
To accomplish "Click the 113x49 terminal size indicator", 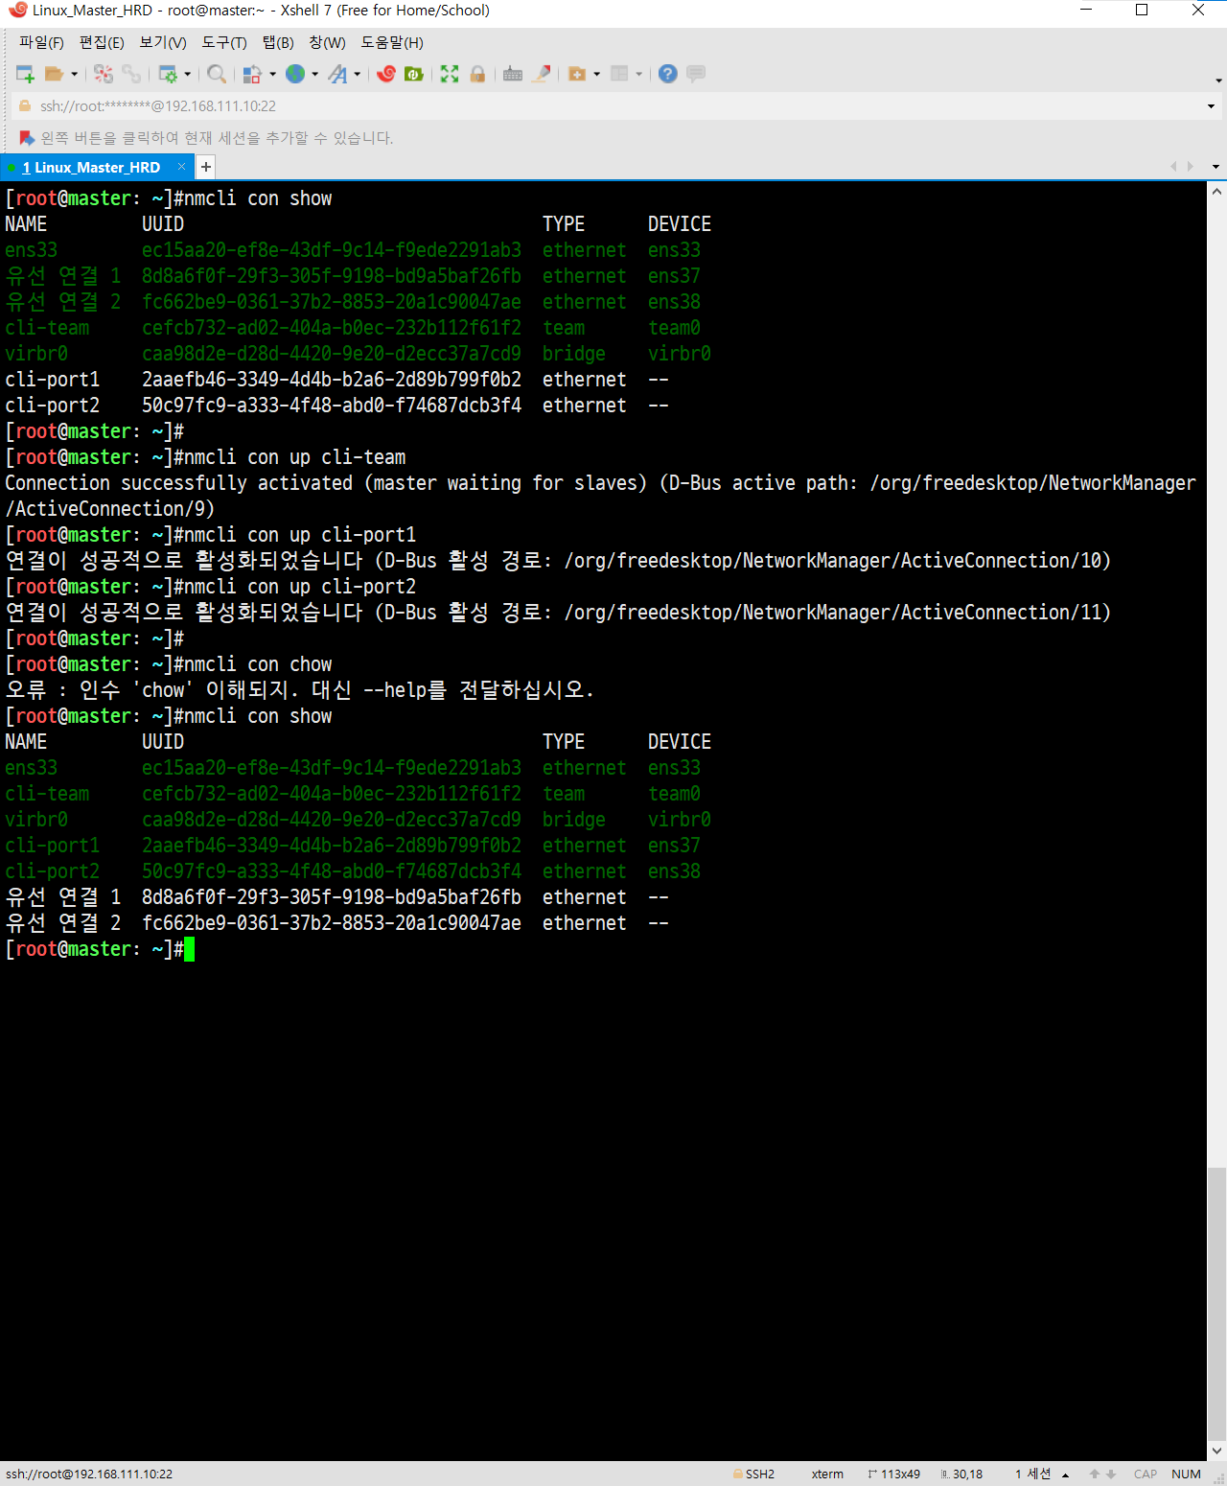I will (893, 1474).
